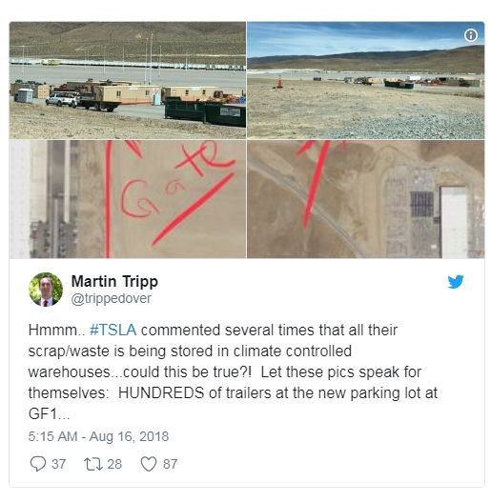Click the 37 replies count
Image resolution: width=491 pixels, height=502 pixels.
[59, 464]
